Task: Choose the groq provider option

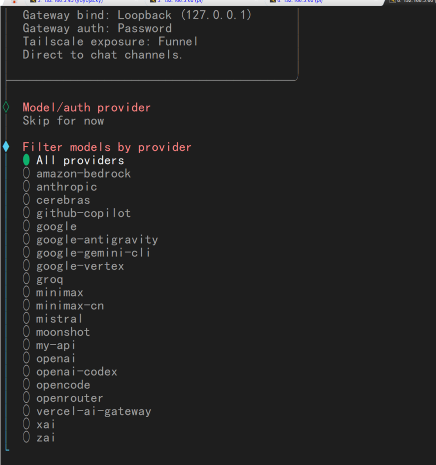Action: 43,279
